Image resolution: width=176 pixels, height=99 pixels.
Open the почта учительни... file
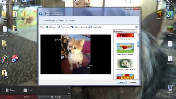[5, 31]
